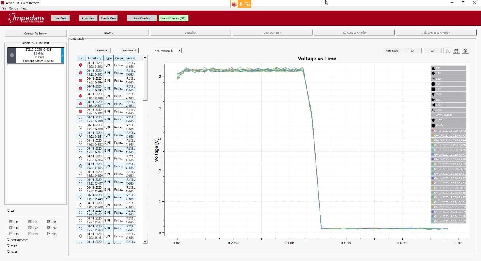Activate the pan hand tool
This screenshot has height=261, width=481.
click(x=456, y=51)
